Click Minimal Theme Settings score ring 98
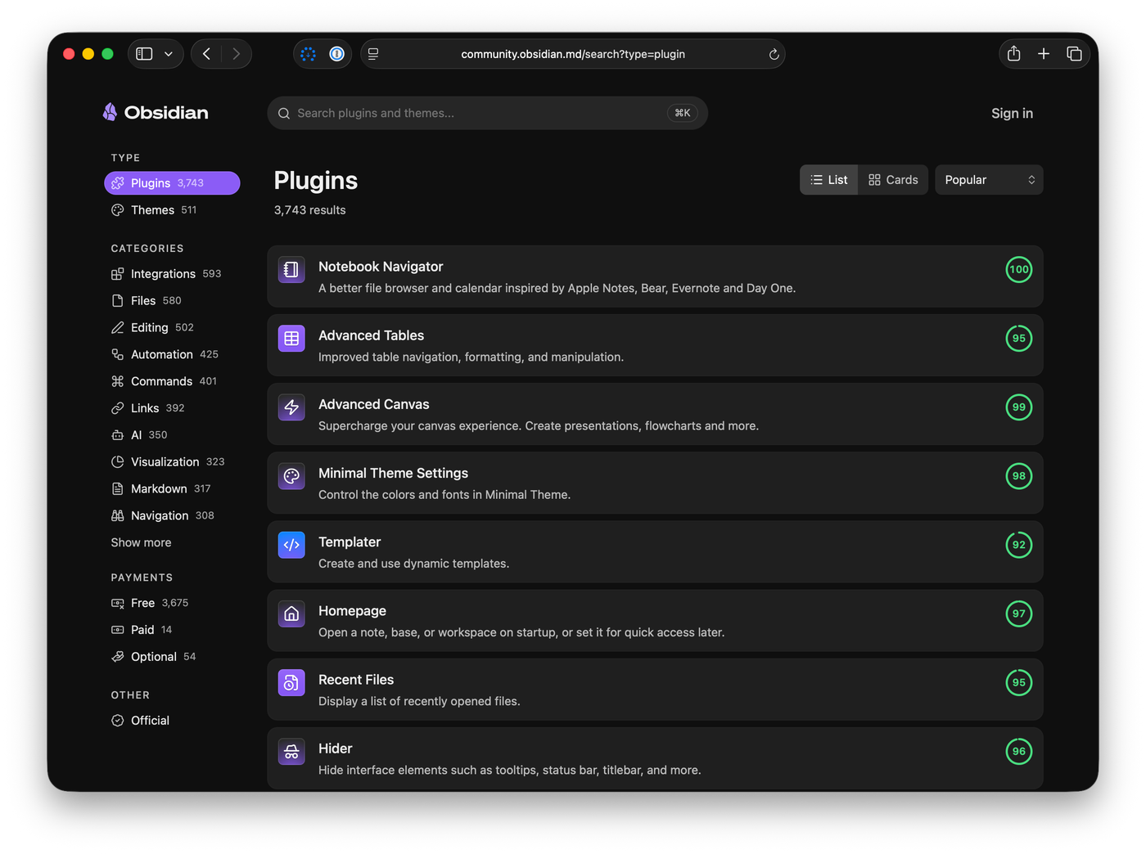 [1018, 476]
